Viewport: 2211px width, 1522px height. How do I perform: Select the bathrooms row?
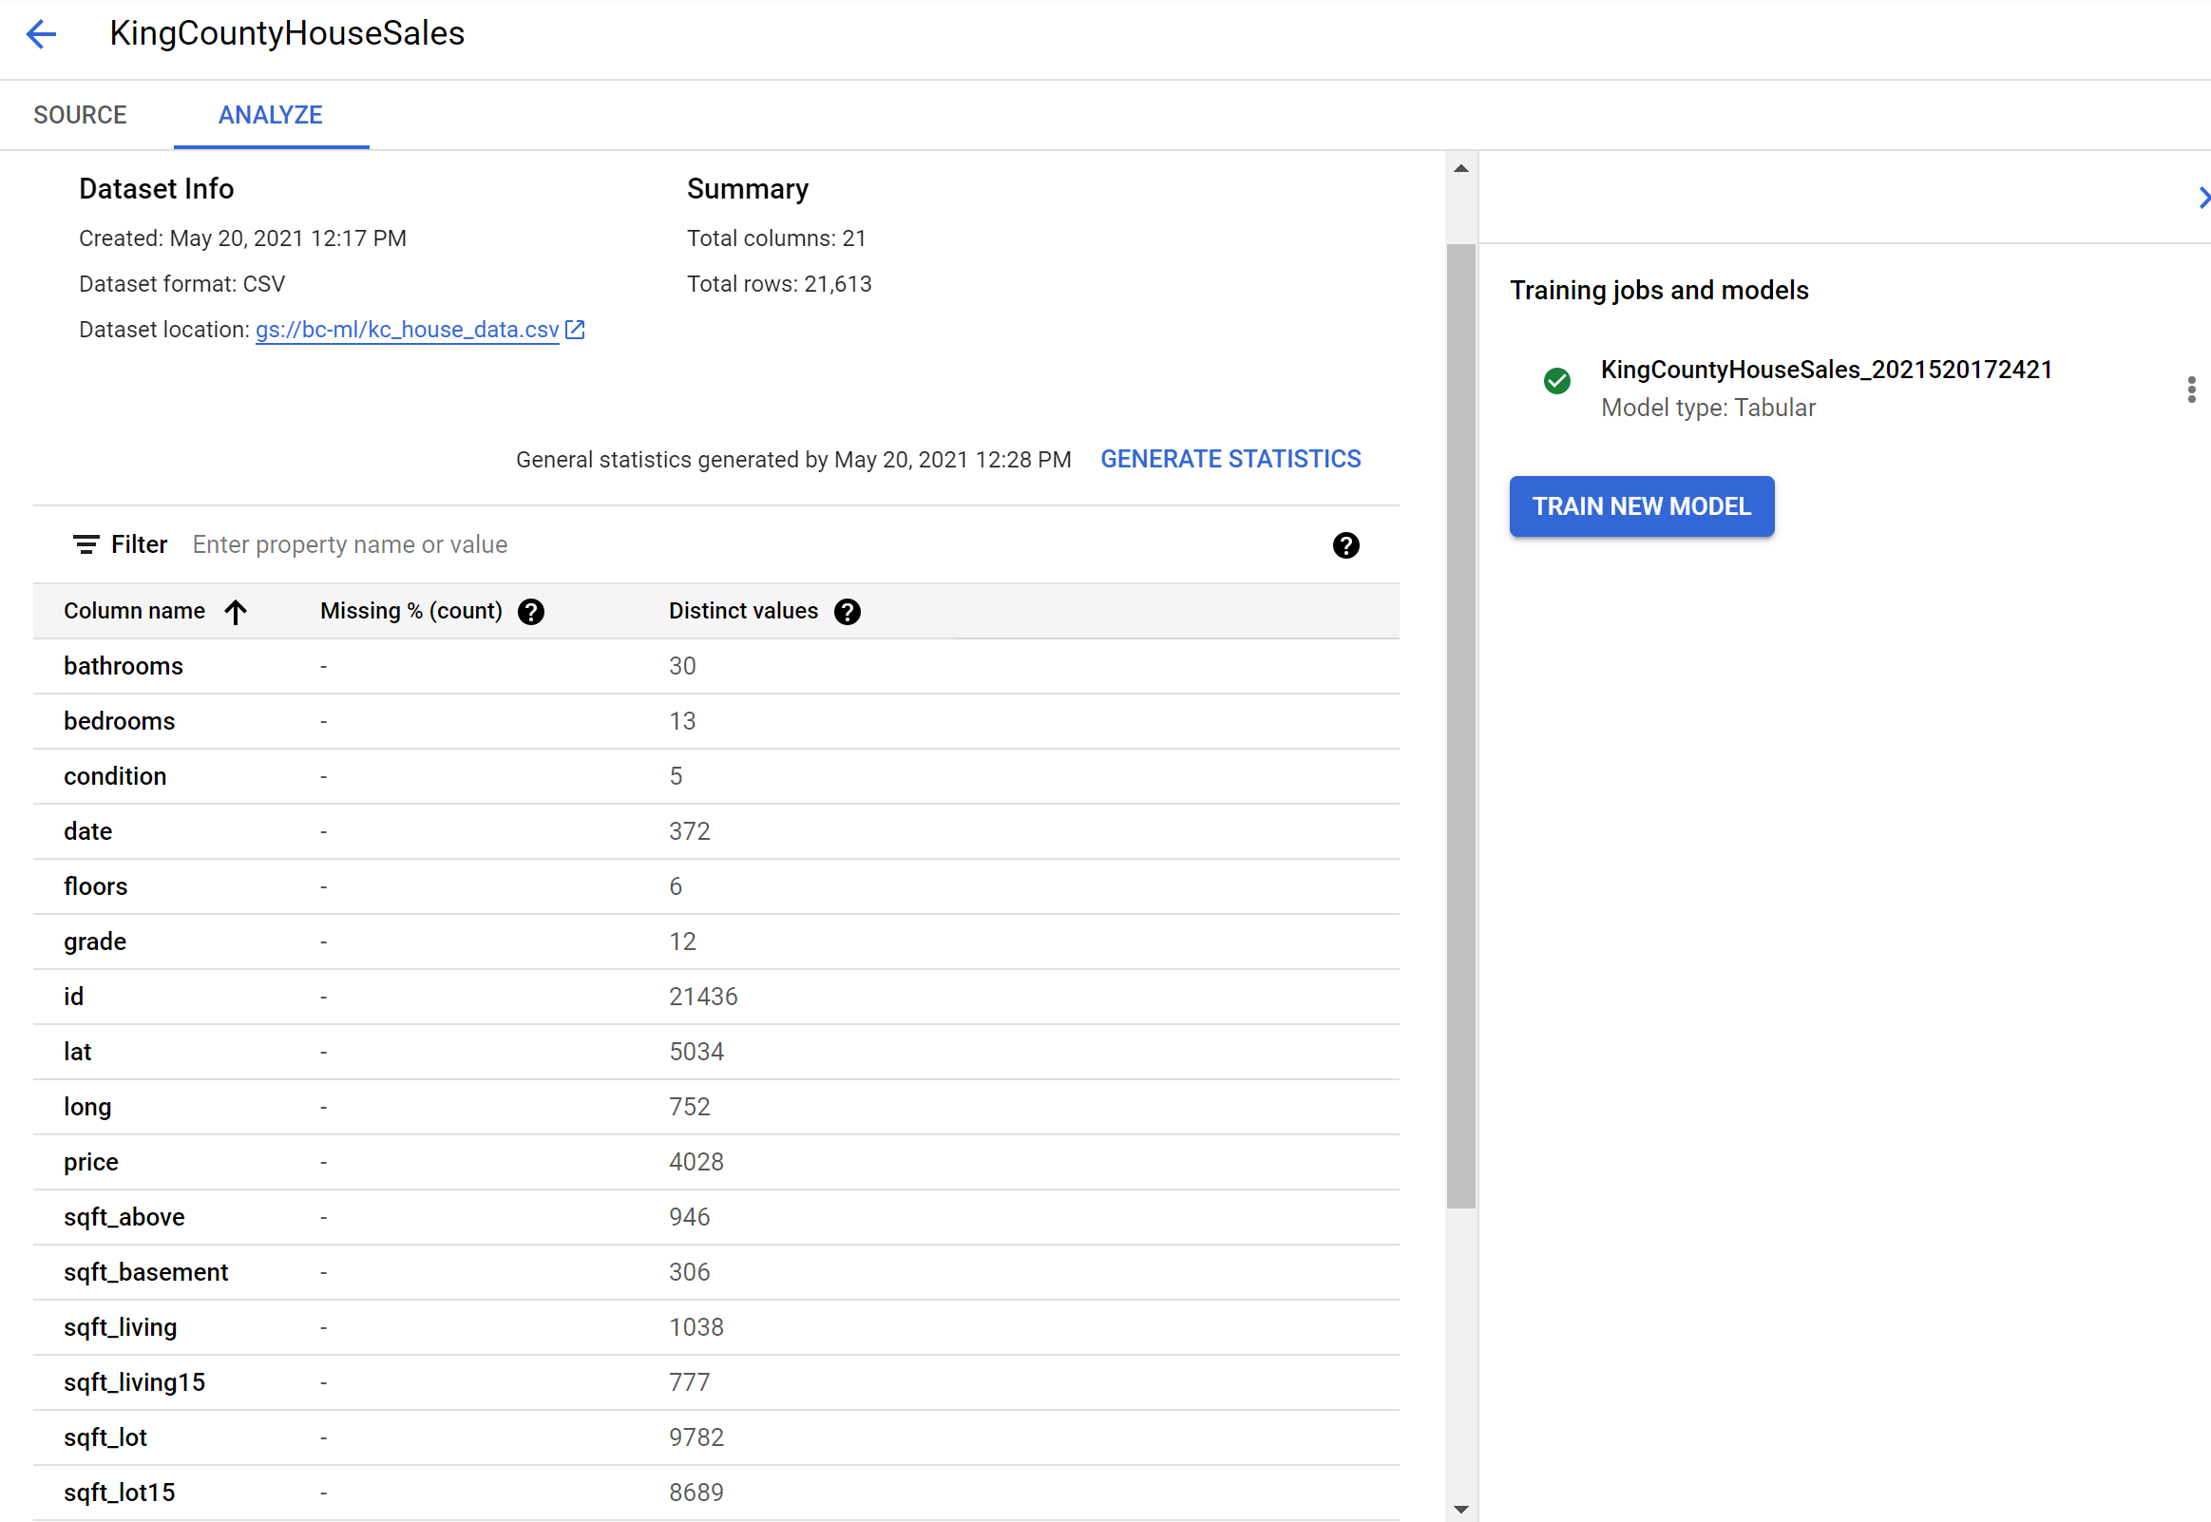pos(716,667)
